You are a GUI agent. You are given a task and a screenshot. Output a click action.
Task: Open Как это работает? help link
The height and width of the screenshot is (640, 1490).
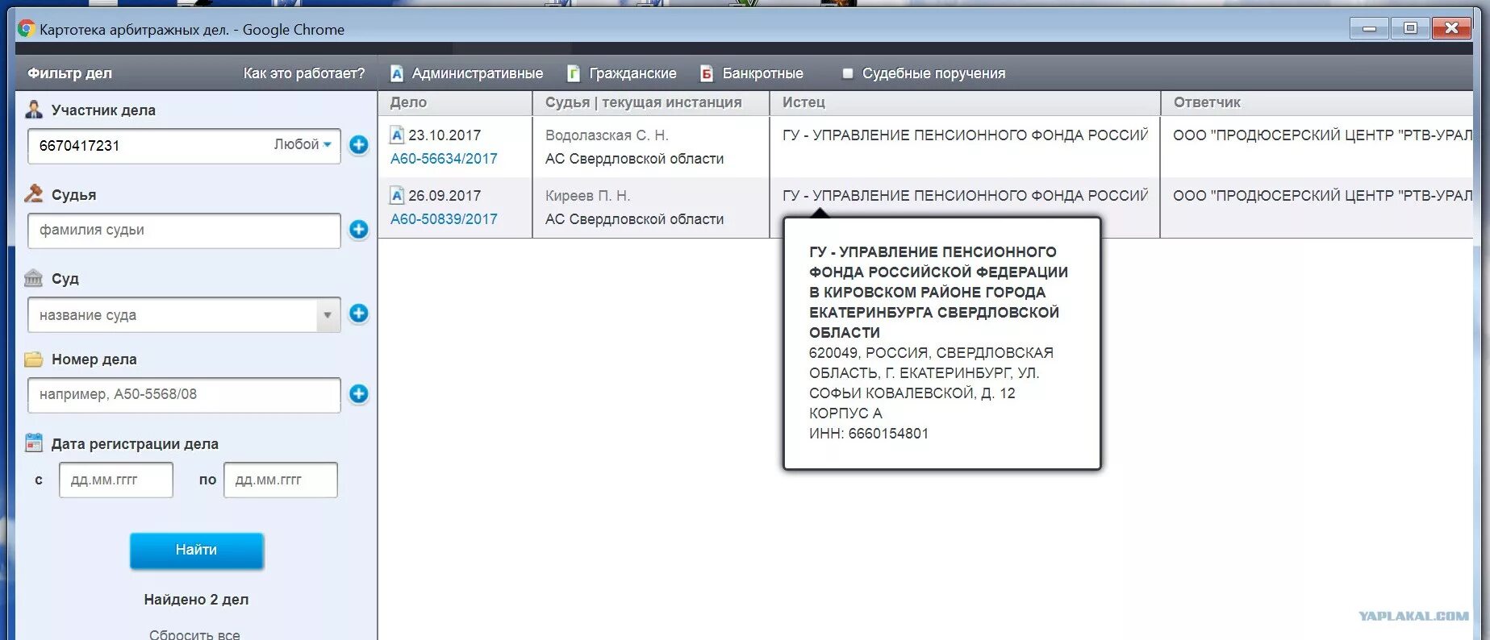point(304,73)
